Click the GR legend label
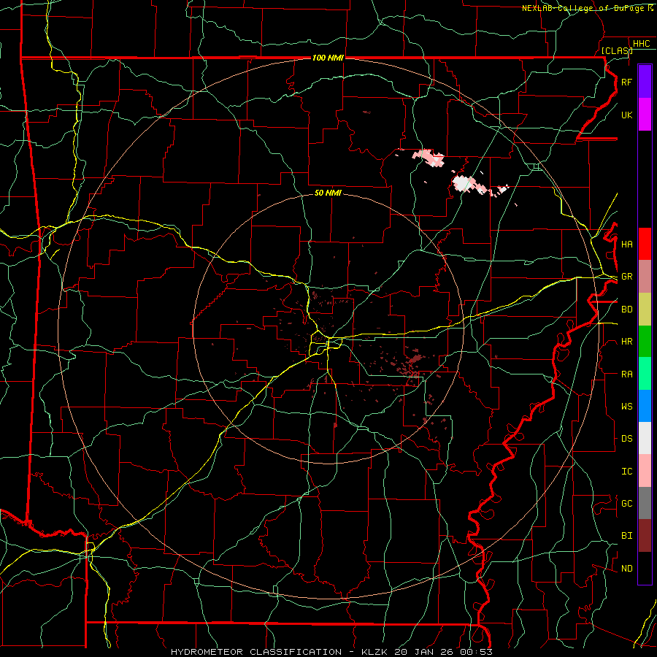The width and height of the screenshot is (657, 657). click(x=626, y=277)
